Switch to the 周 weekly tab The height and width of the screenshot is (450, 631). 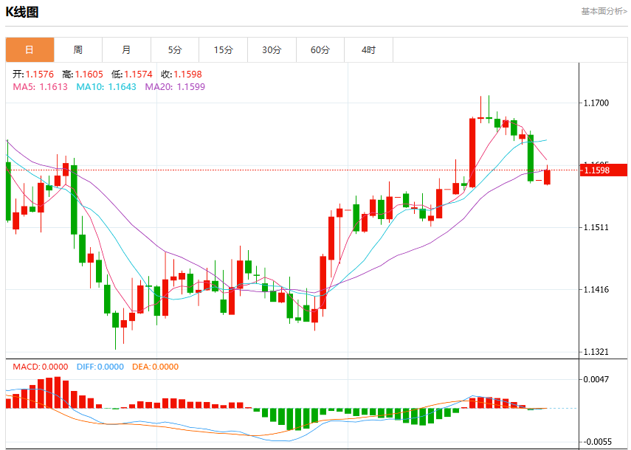coord(78,50)
